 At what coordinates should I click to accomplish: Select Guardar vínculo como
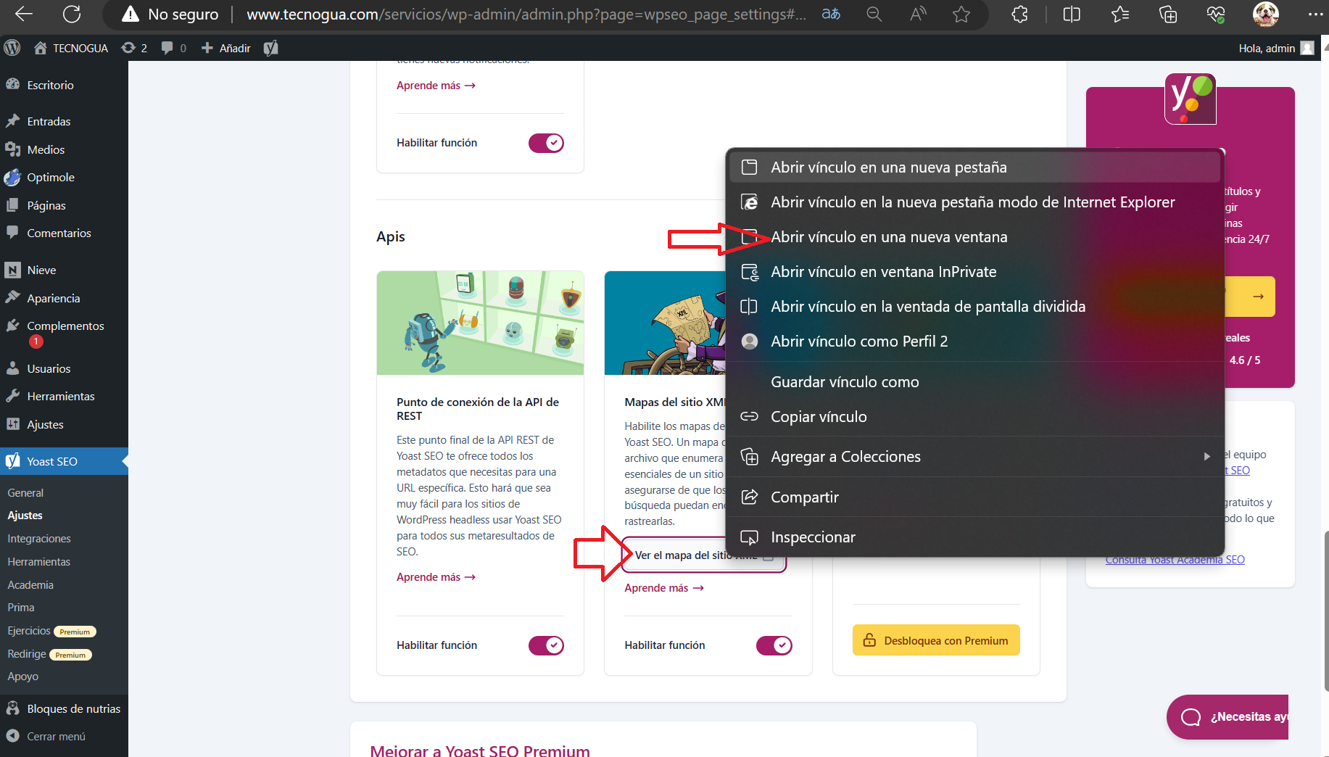point(974,382)
